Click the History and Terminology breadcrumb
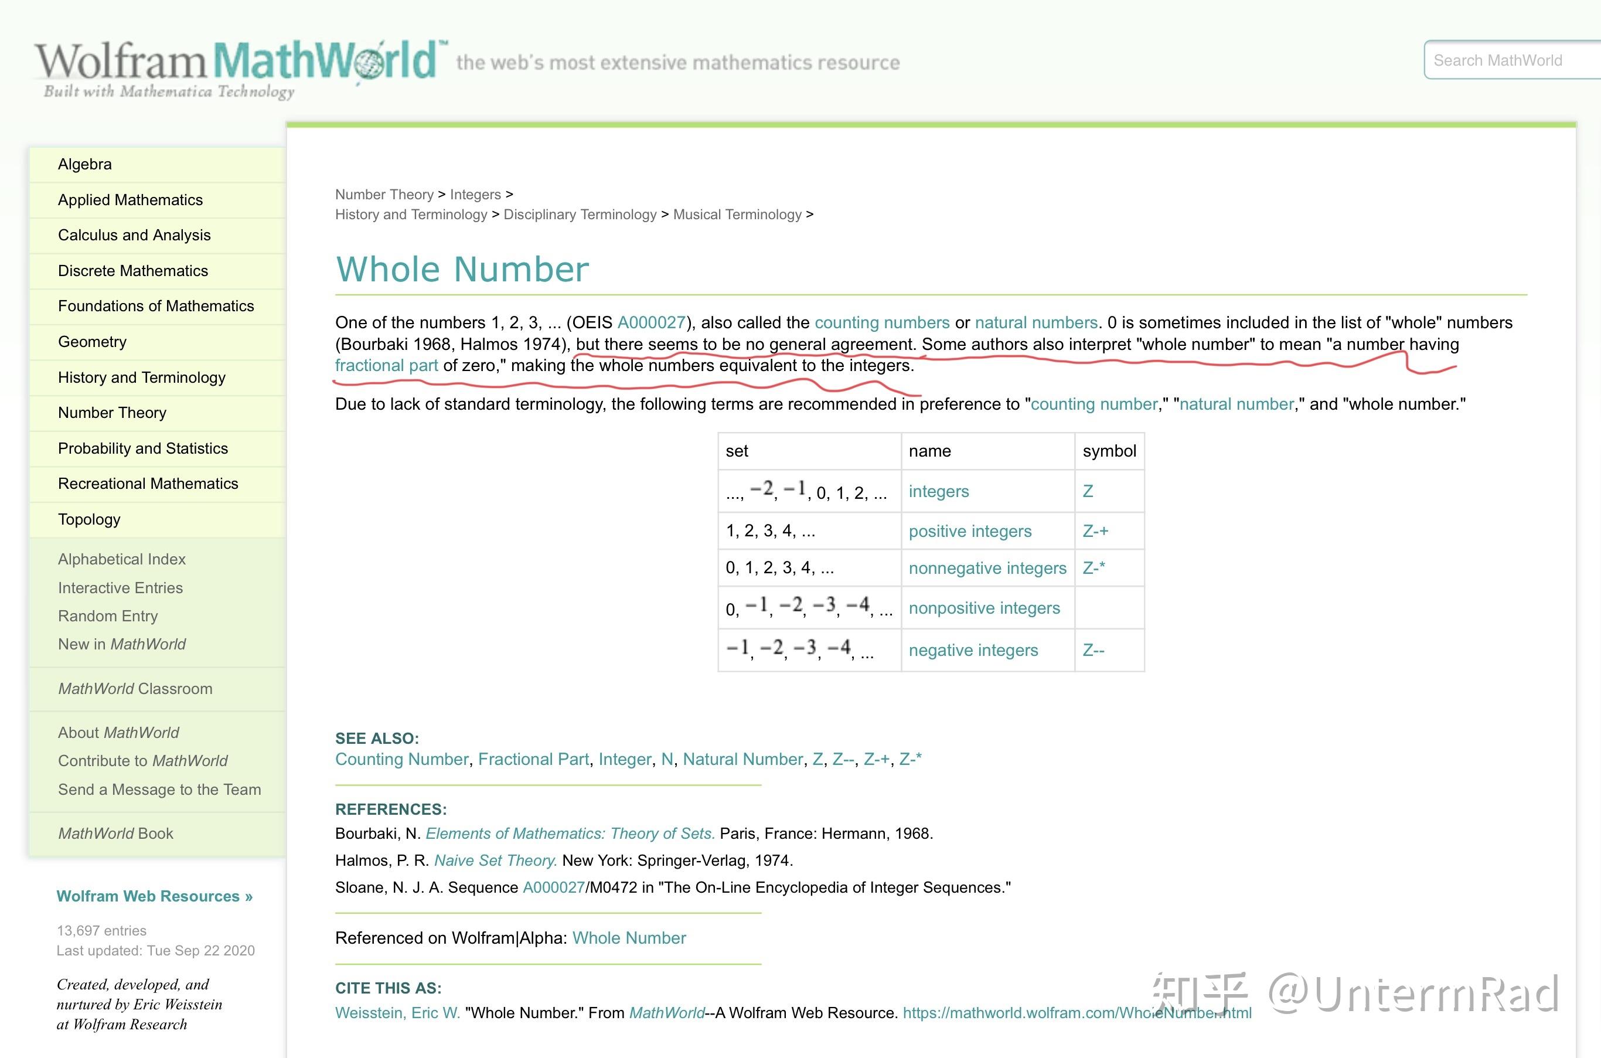This screenshot has height=1058, width=1601. coord(411,215)
